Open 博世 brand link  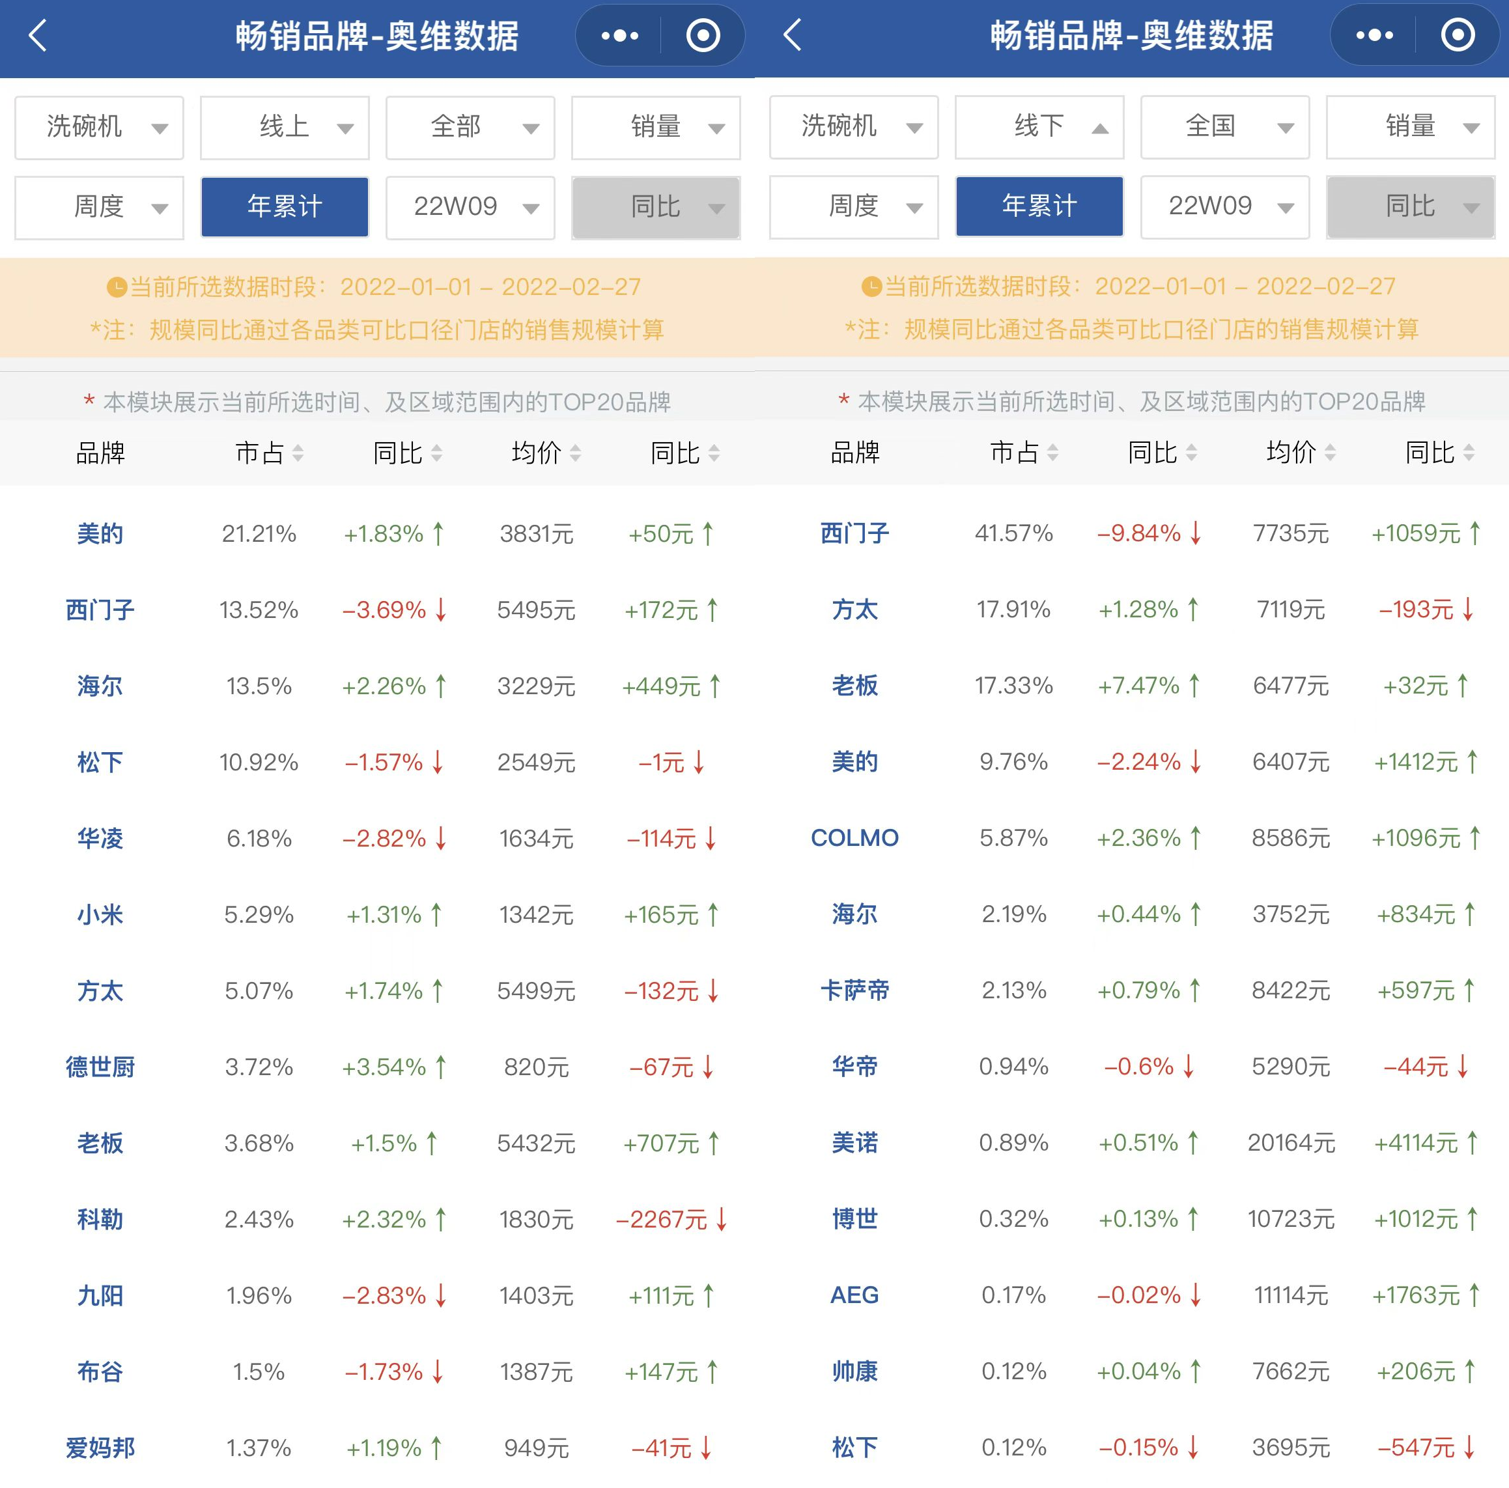coord(854,1218)
